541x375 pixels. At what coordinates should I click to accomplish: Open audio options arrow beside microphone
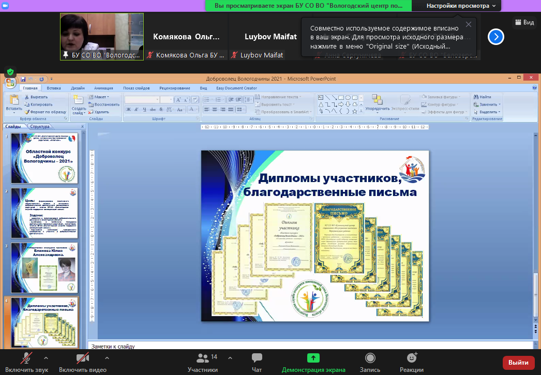click(46, 357)
